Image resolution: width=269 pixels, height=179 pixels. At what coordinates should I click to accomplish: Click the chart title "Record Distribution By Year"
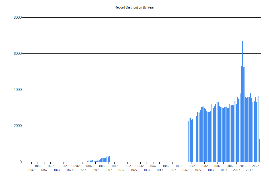[x=134, y=7]
